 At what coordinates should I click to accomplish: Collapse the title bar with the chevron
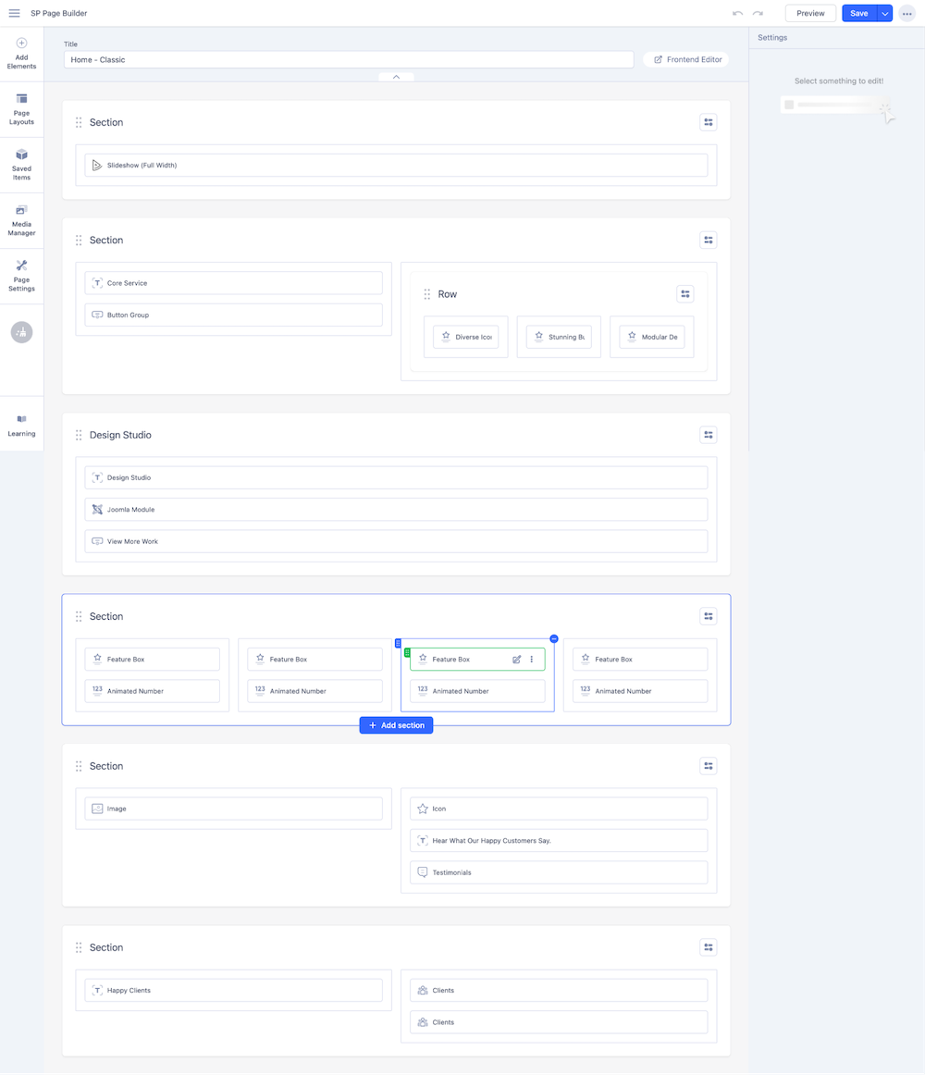396,77
